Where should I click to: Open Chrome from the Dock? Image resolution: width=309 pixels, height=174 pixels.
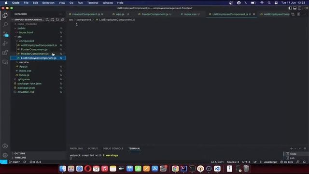click(x=175, y=169)
